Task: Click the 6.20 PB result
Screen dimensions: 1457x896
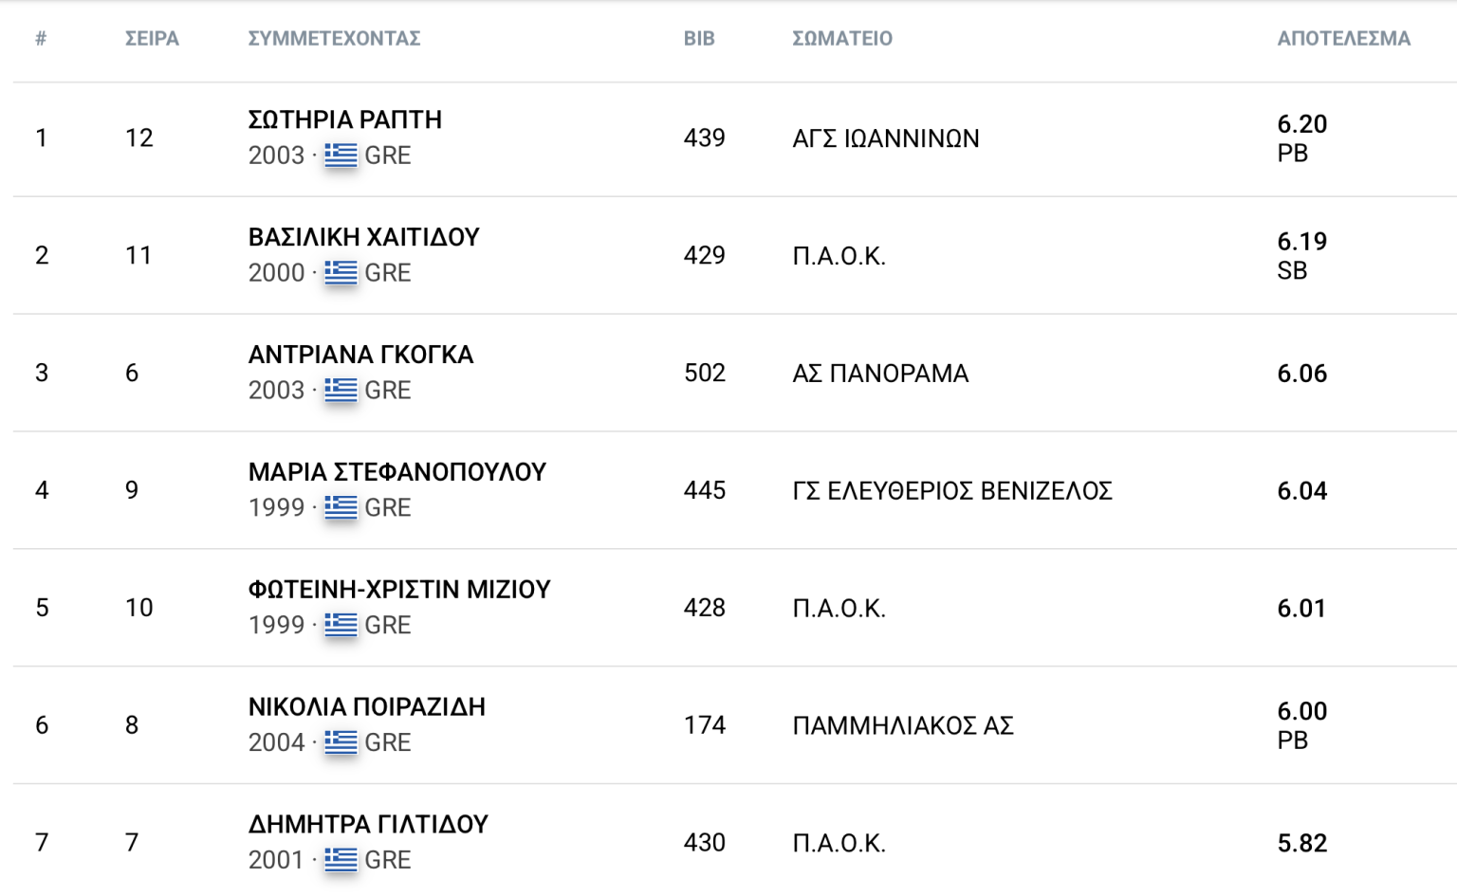Action: coord(1302,138)
